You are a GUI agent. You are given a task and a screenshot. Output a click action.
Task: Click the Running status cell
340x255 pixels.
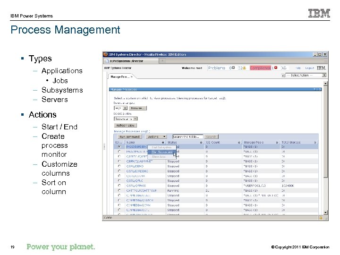[173, 191]
